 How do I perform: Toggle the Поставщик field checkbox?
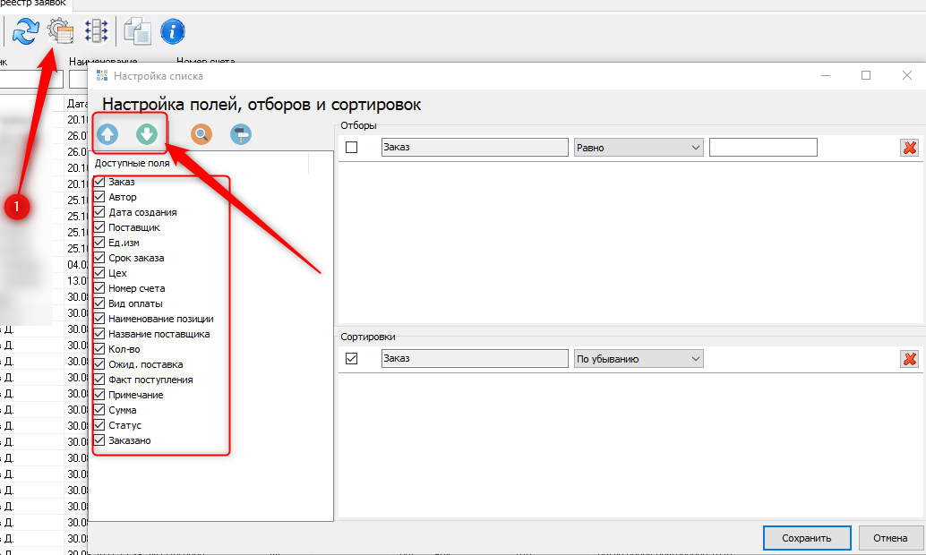coord(99,227)
